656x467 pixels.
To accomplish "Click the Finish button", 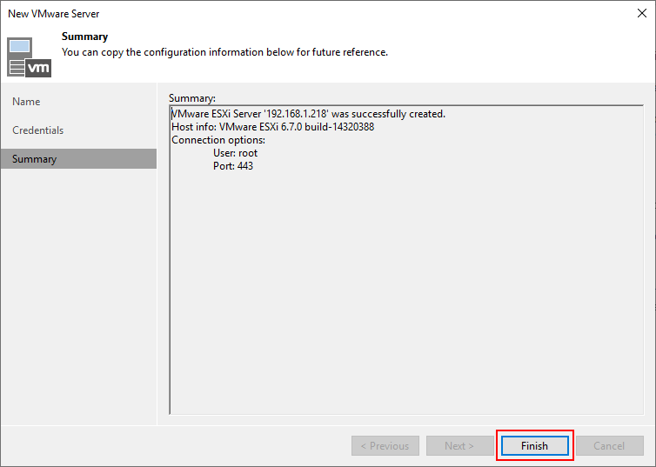I will (x=535, y=445).
